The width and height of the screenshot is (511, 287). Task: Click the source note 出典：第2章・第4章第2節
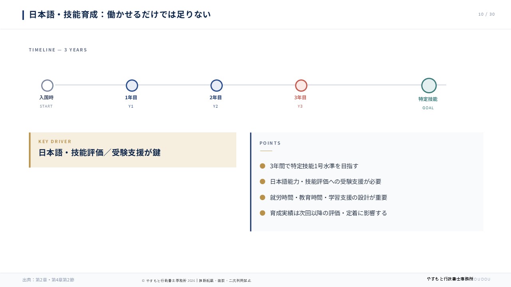click(48, 280)
